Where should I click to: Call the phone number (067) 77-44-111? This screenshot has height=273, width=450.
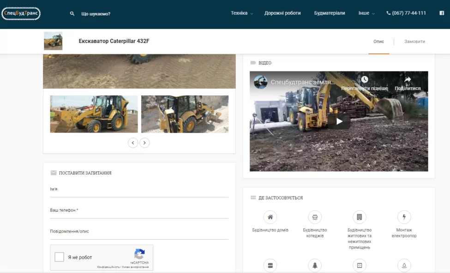[x=406, y=13]
